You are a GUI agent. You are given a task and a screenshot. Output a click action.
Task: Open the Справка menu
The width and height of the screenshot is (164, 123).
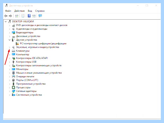coord(40,11)
